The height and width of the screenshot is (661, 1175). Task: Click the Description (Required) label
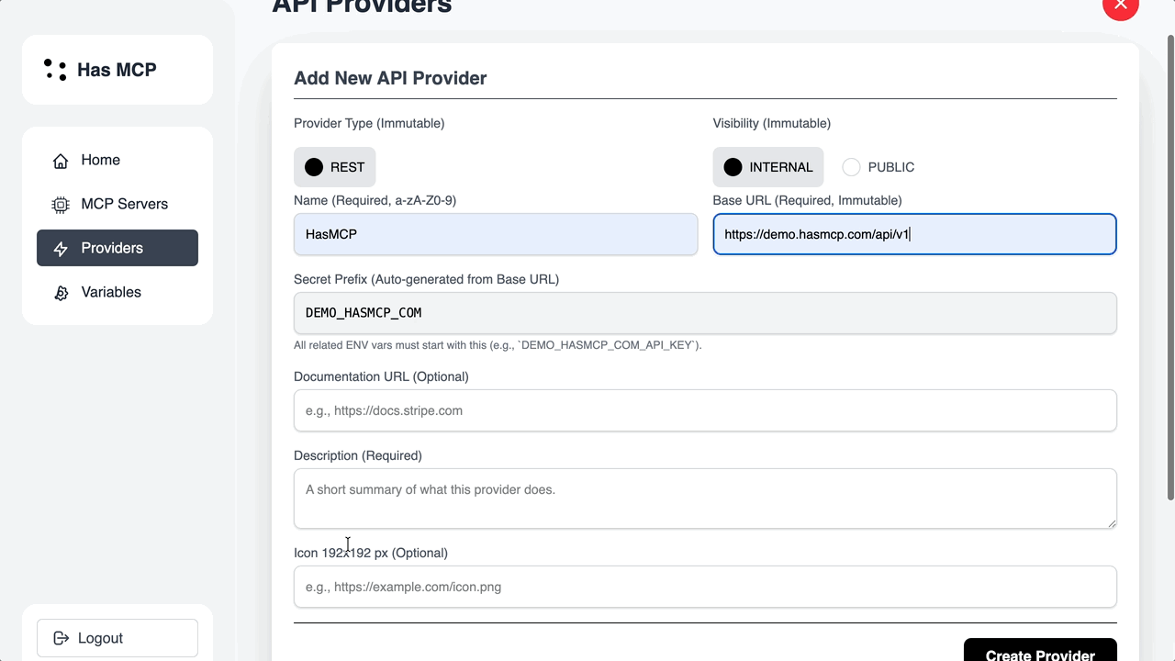click(x=358, y=455)
